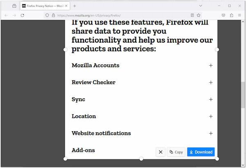Image resolution: width=246 pixels, height=168 pixels.
Task: Open the Firefox application menu
Action: (x=239, y=15)
